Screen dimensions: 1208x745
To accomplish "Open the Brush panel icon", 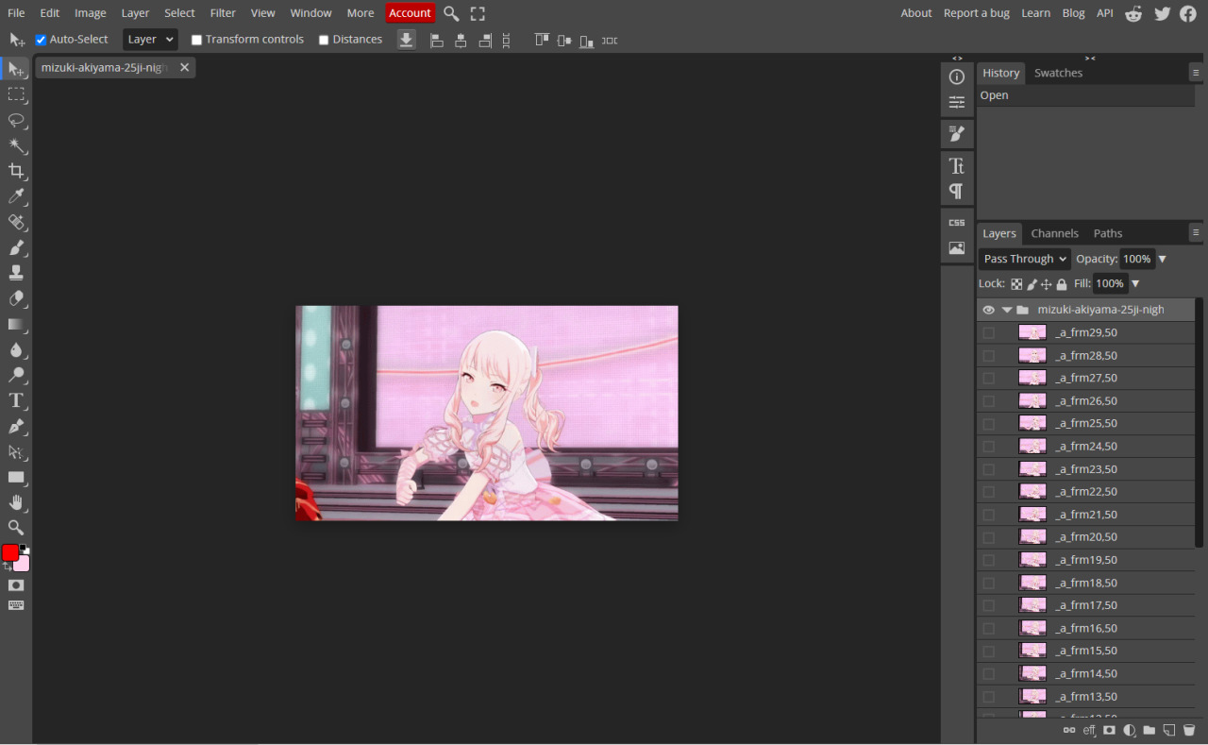I will 957,134.
